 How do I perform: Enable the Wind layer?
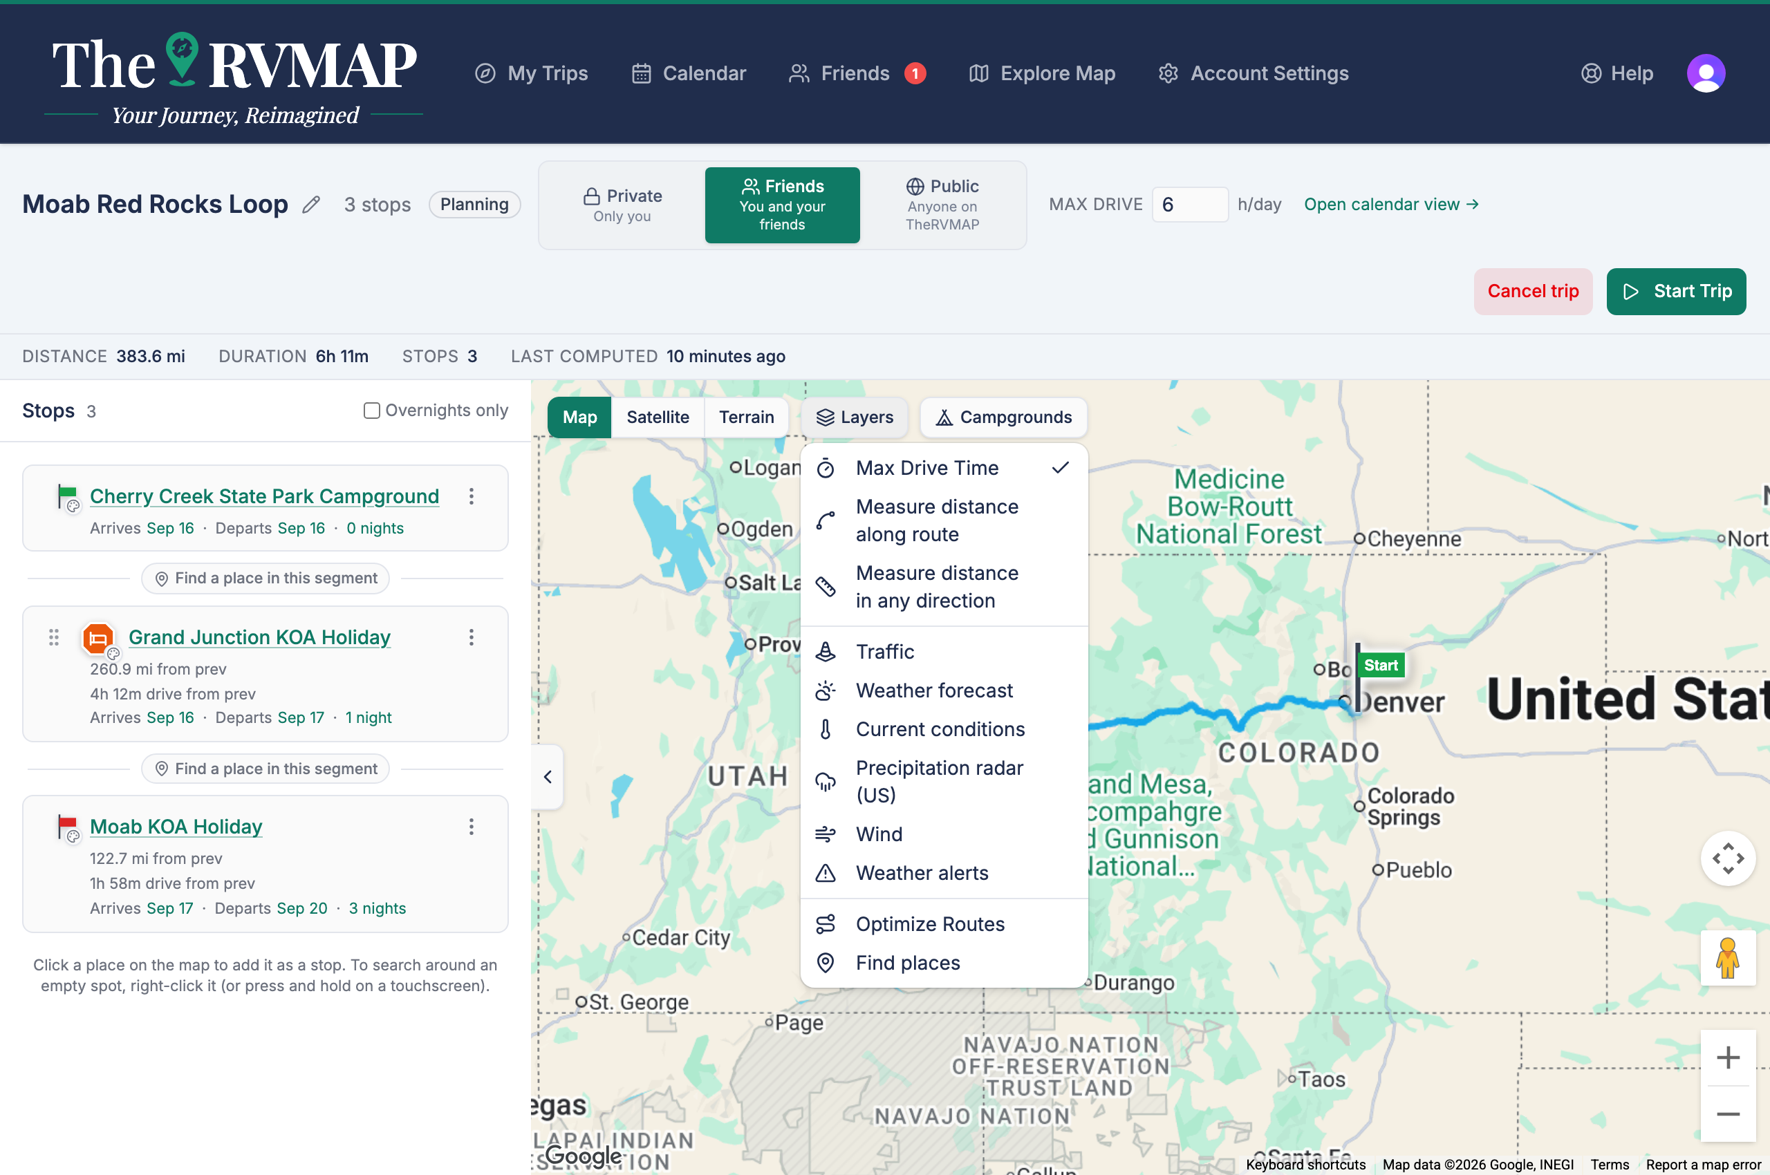click(944, 834)
